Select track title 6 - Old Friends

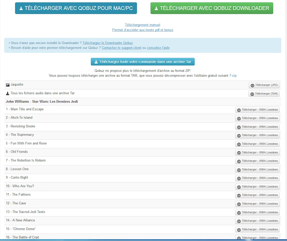coord(17,152)
